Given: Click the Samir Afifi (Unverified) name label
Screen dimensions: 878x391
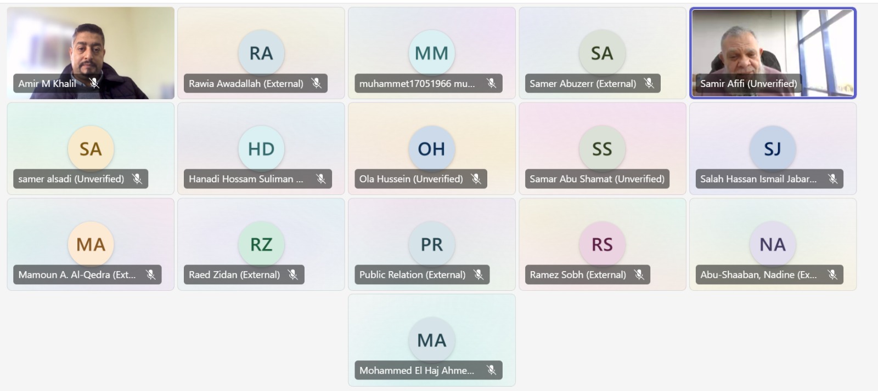Looking at the screenshot, I should (x=748, y=83).
